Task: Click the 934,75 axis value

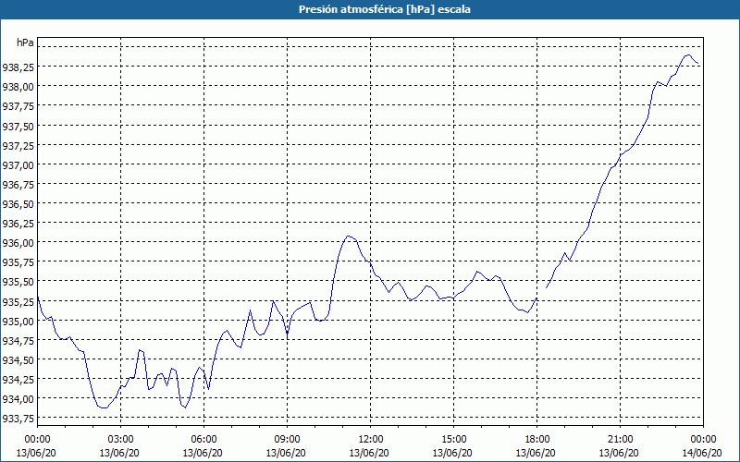Action: [x=18, y=341]
